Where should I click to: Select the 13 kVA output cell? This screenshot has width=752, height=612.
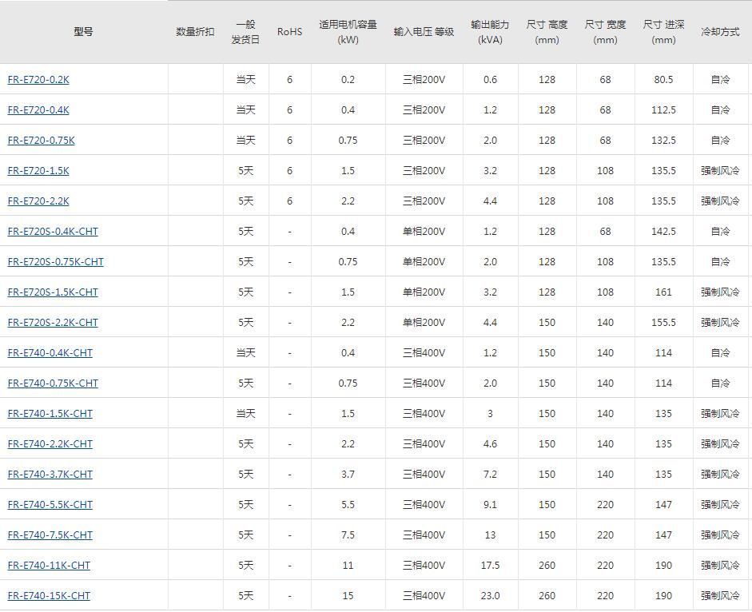point(490,535)
